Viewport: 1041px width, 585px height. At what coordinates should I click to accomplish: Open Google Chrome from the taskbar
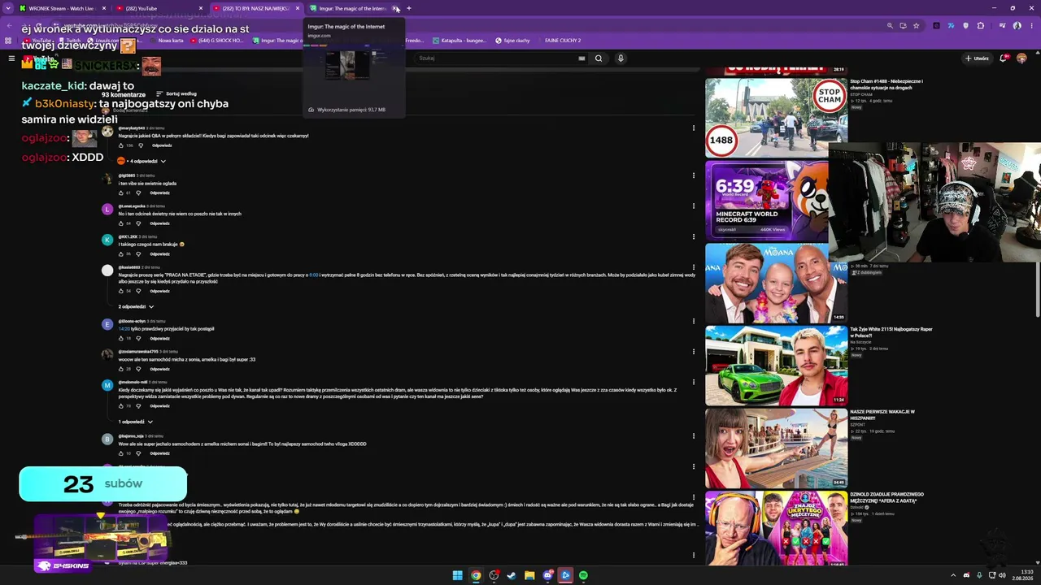tap(476, 575)
